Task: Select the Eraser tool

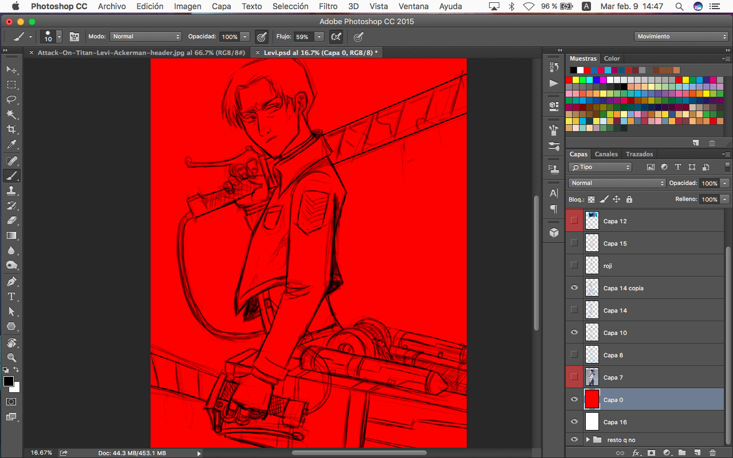Action: (11, 220)
